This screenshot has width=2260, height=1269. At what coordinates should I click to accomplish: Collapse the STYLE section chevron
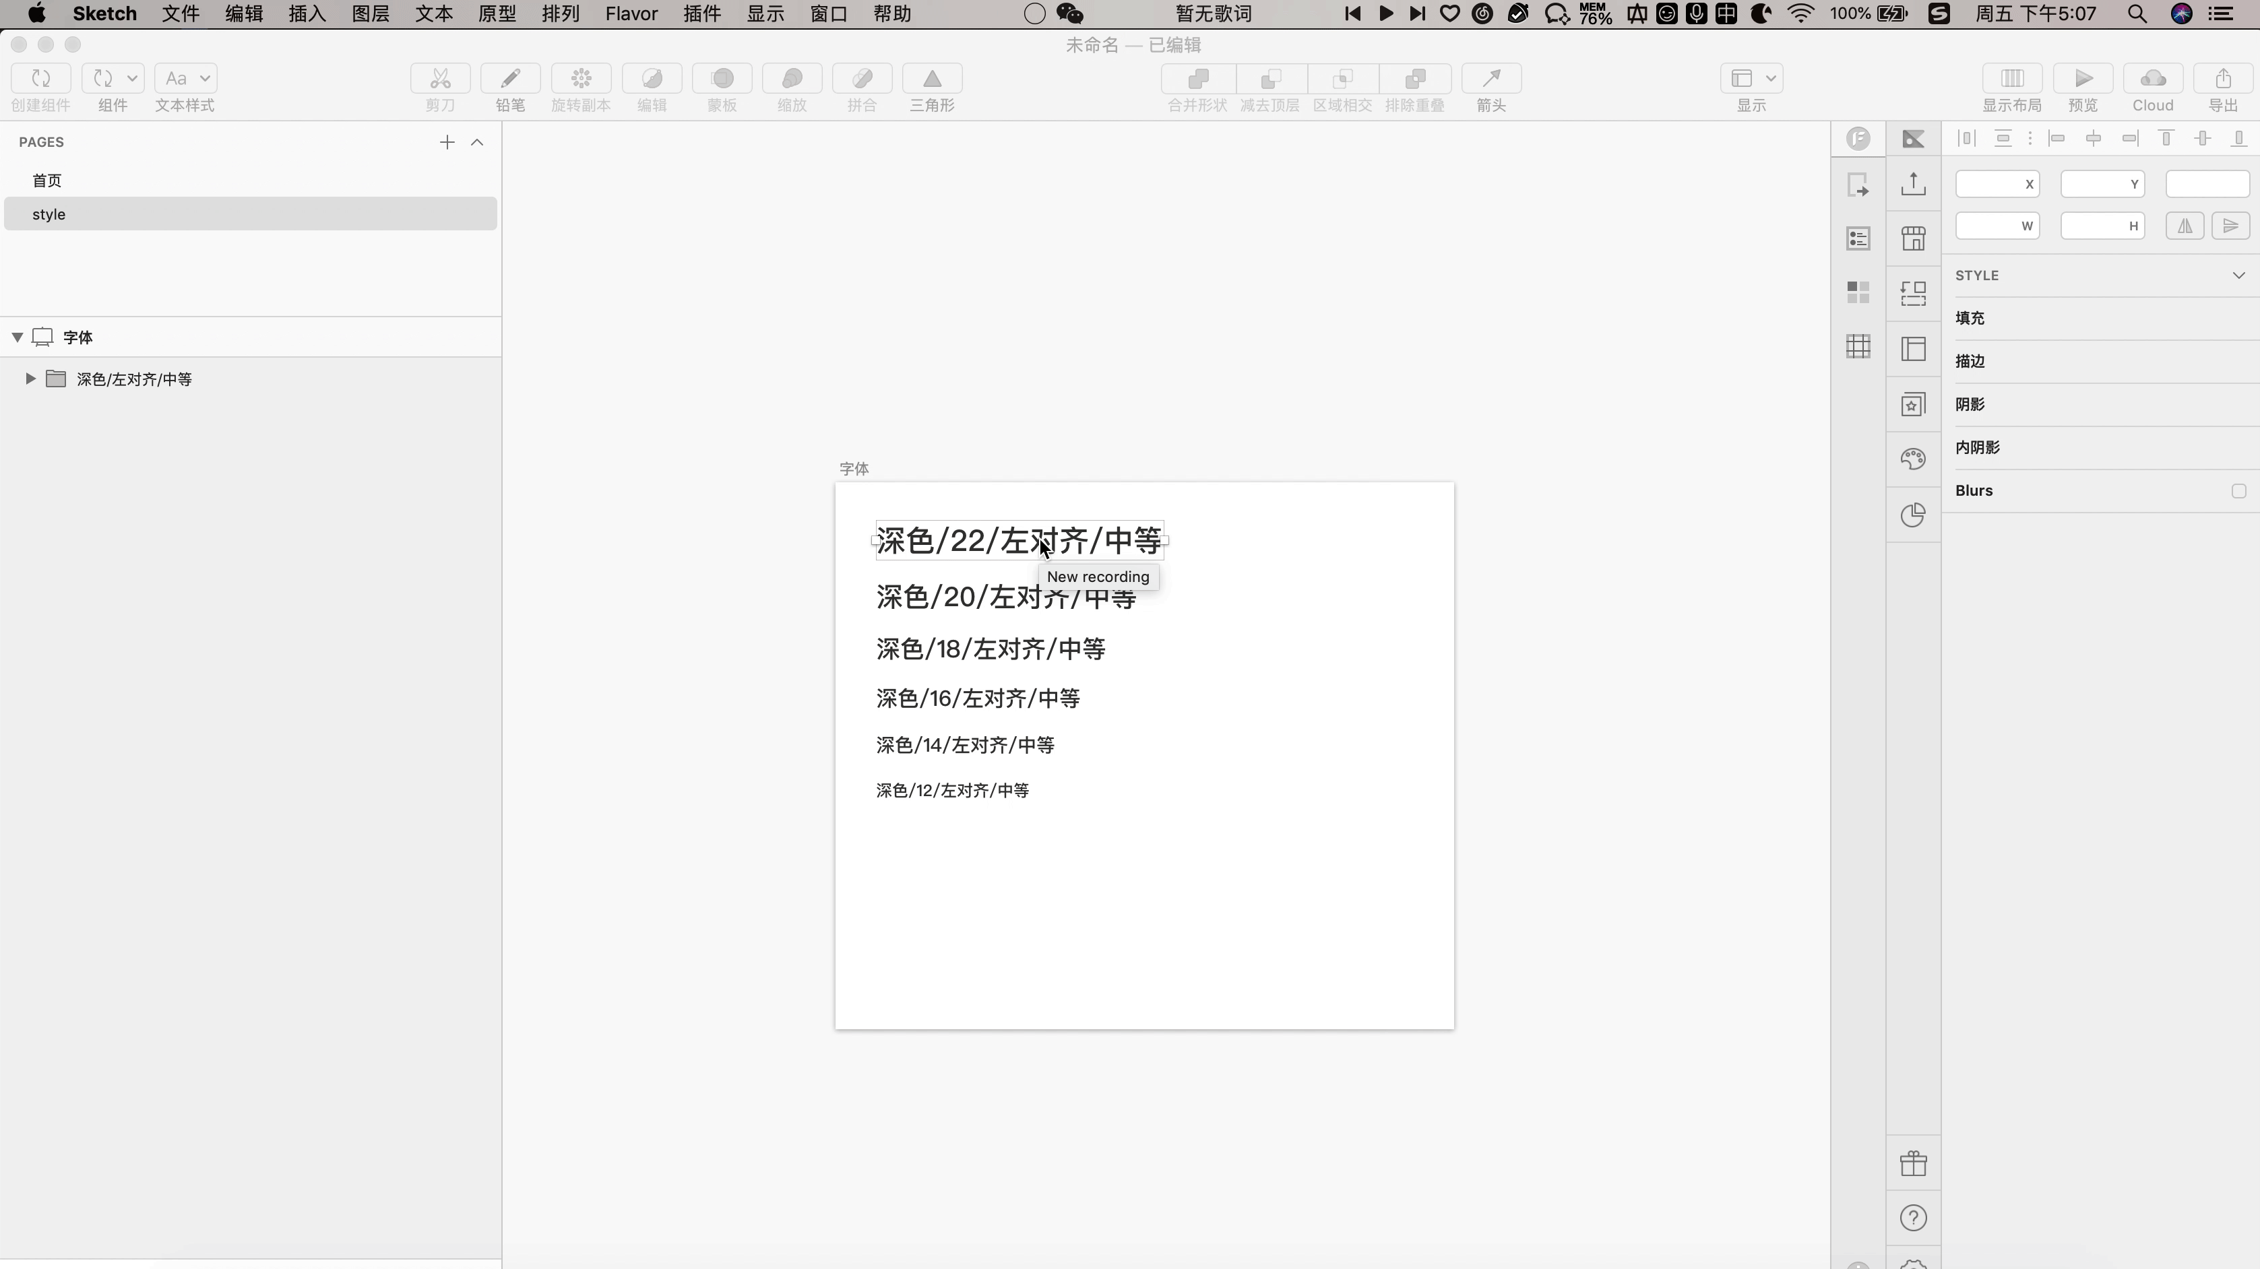pyautogui.click(x=2238, y=275)
